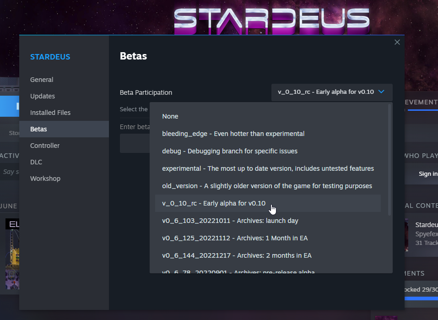Viewport: 438px width, 320px height.
Task: Open the Workshop section
Action: coord(45,178)
